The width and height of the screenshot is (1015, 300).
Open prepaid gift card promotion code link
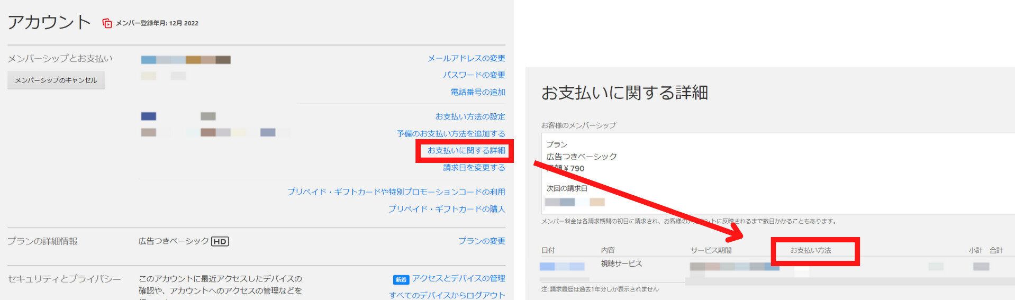click(396, 192)
